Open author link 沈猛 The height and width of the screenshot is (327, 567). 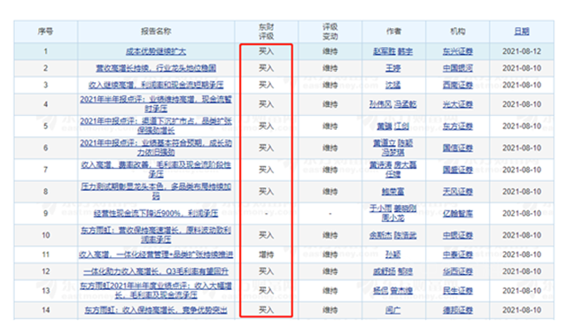(393, 85)
